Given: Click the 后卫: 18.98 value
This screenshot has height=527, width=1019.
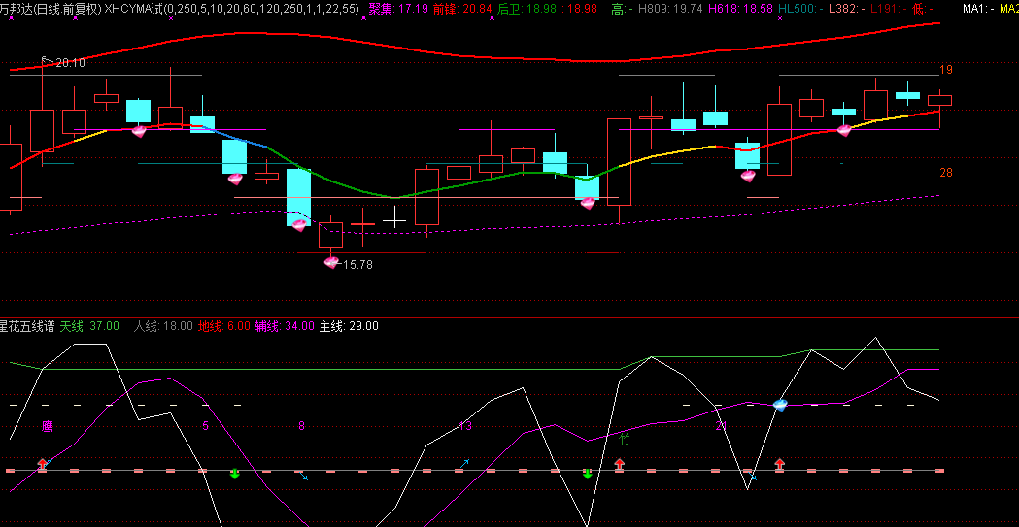Looking at the screenshot, I should pyautogui.click(x=526, y=9).
